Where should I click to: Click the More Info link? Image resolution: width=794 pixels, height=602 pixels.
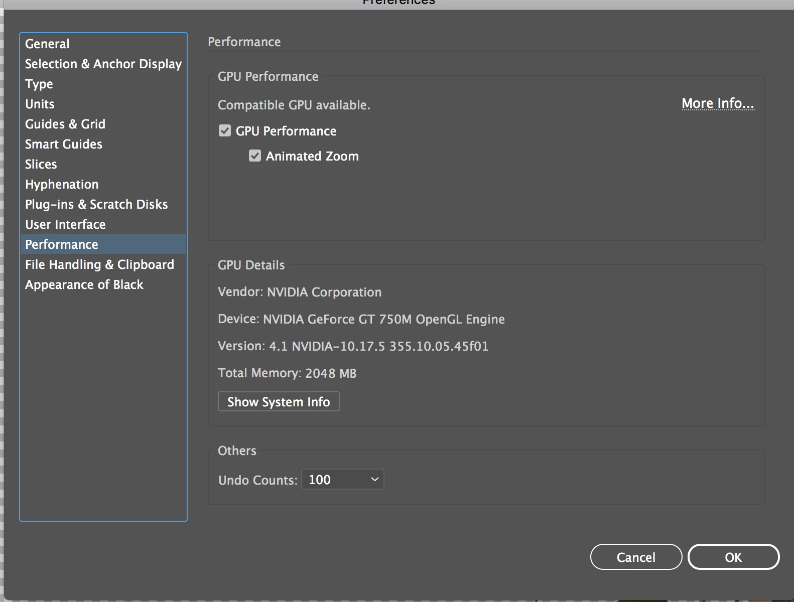point(718,103)
